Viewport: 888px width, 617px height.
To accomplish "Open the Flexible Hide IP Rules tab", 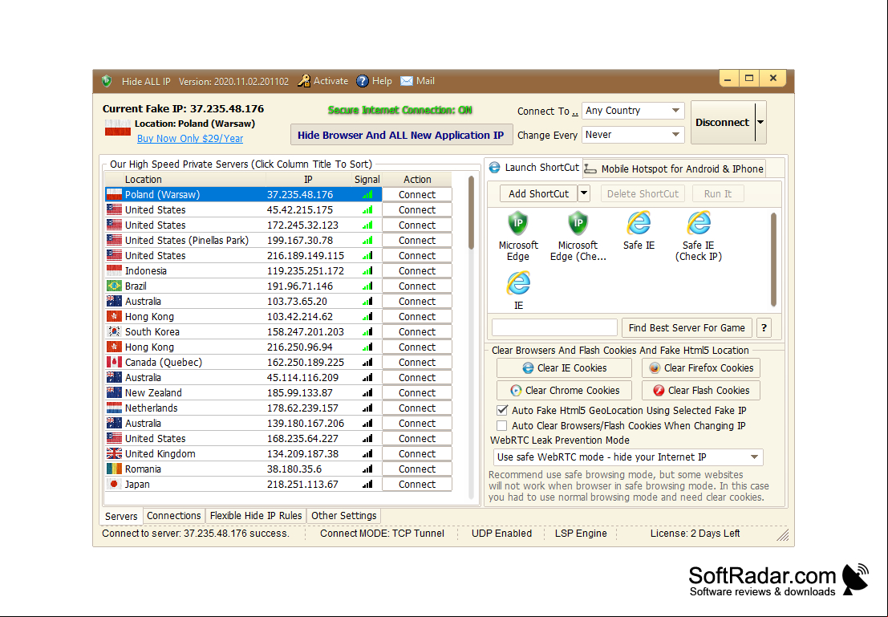I will point(256,516).
